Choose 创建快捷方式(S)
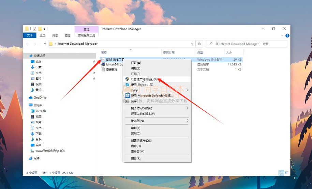The image size is (312, 189). 157,141
